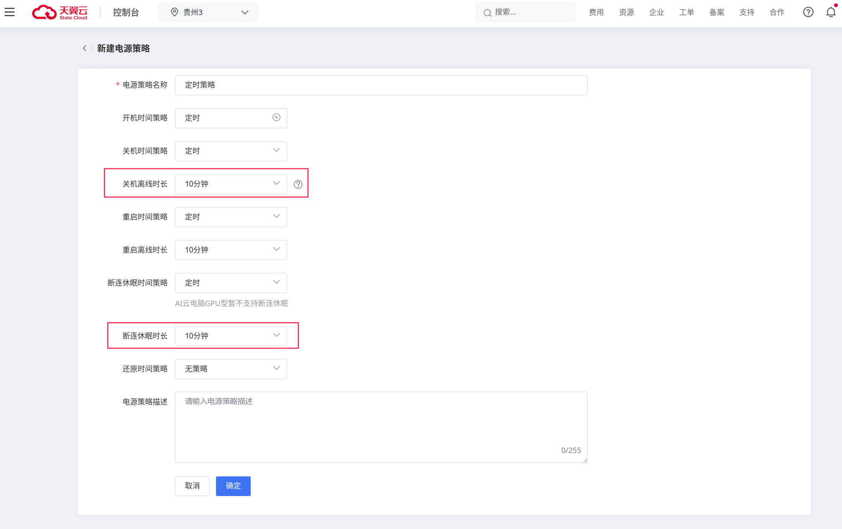
Task: Click the 电源策略名称 input field
Action: [x=381, y=85]
